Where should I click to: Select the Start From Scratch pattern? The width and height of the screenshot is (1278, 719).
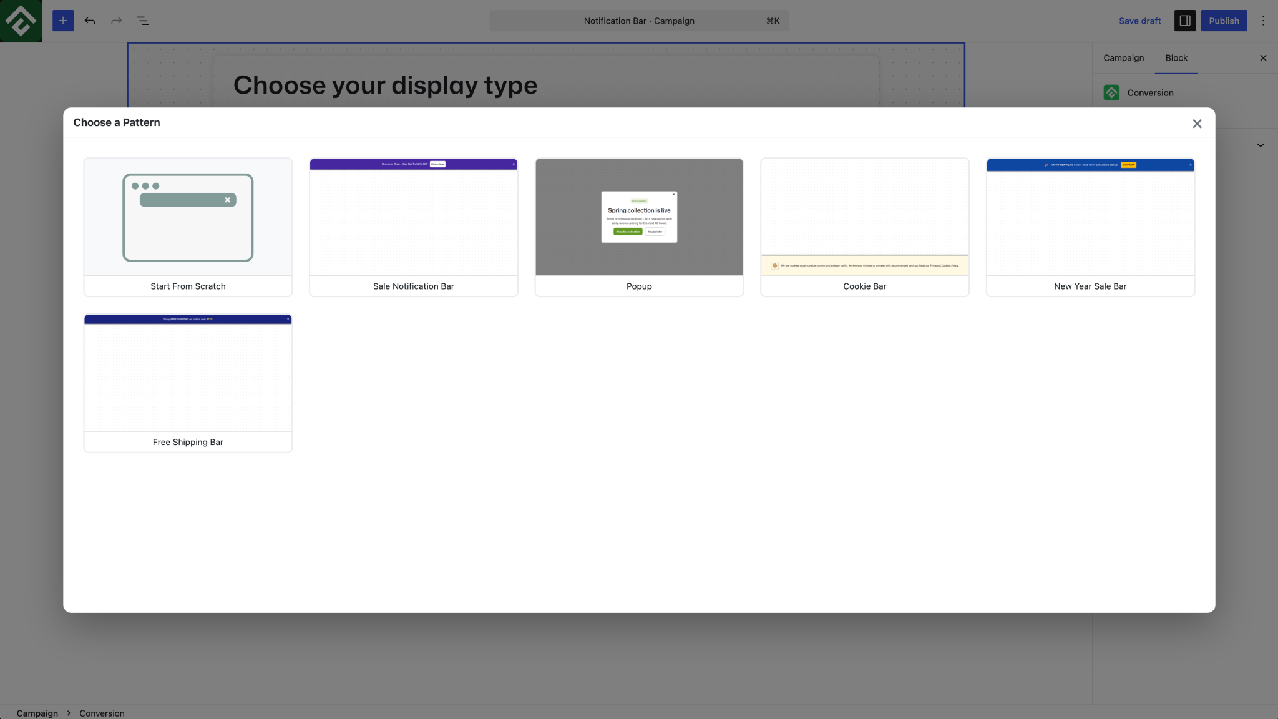pos(188,227)
